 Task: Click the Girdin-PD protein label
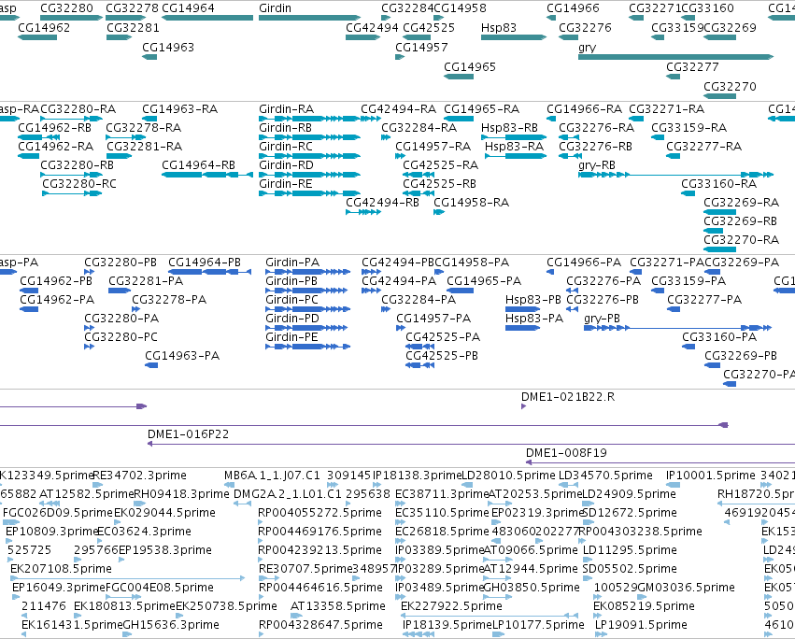pos(292,319)
